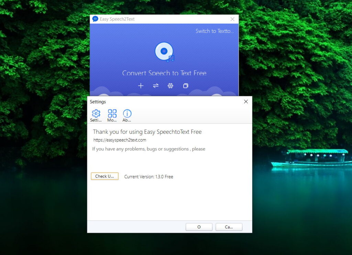Click the Convert Speech to Text Free title
Screen dimensions: 352x255
click(164, 73)
